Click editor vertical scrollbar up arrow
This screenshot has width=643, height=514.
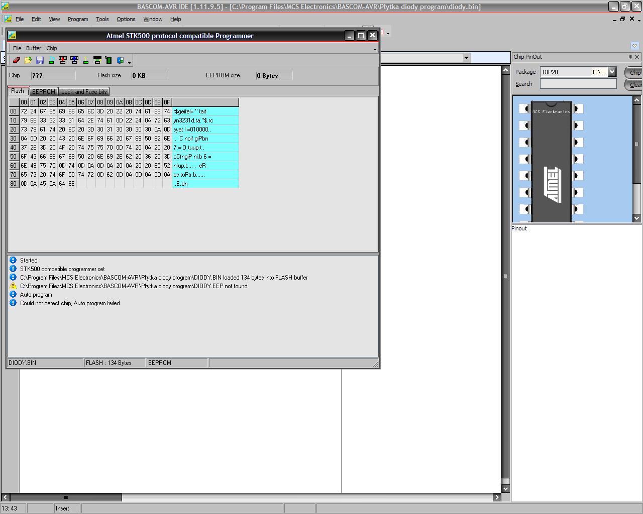coord(506,70)
